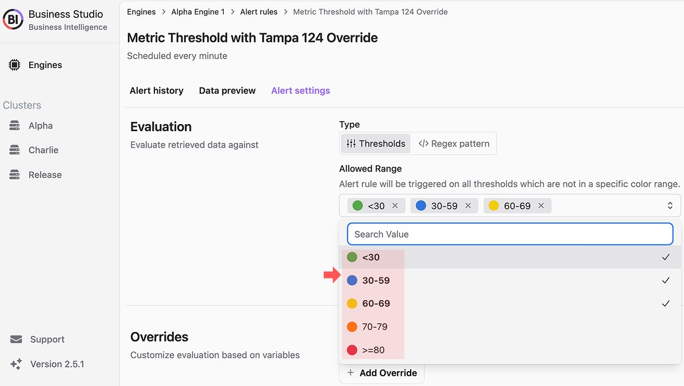Remove the 60-69 tag from allowed range
The image size is (684, 386).
point(541,205)
